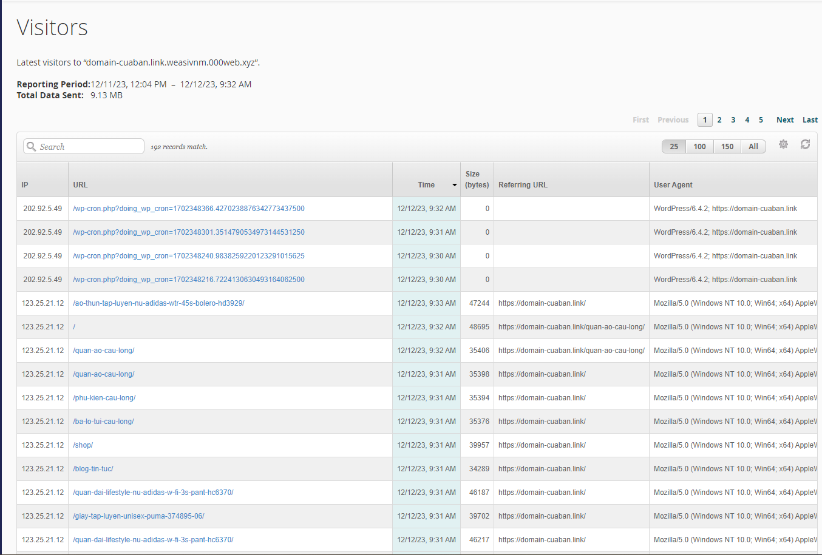The image size is (822, 555).
Task: Click the "192 records match." text
Action: 179,147
